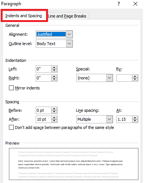
Task: Select the Indents and Spacing tab
Action: [x=23, y=16]
